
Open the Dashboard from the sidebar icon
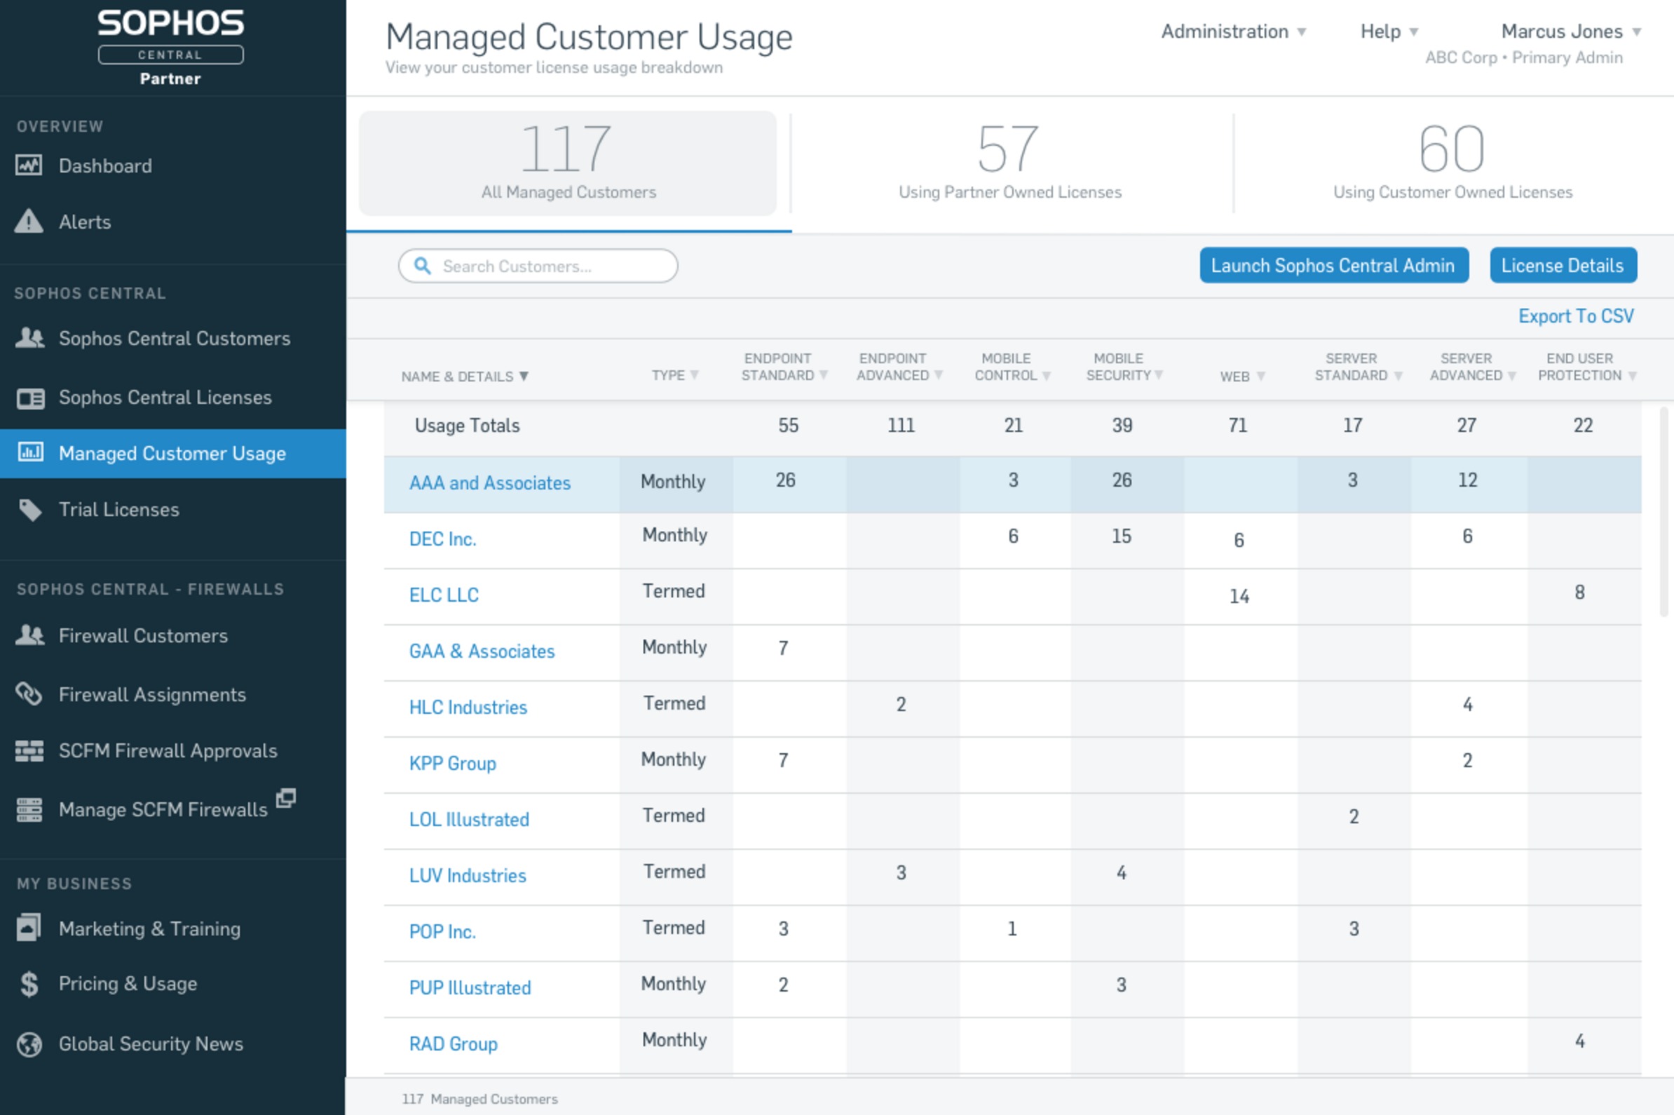29,165
